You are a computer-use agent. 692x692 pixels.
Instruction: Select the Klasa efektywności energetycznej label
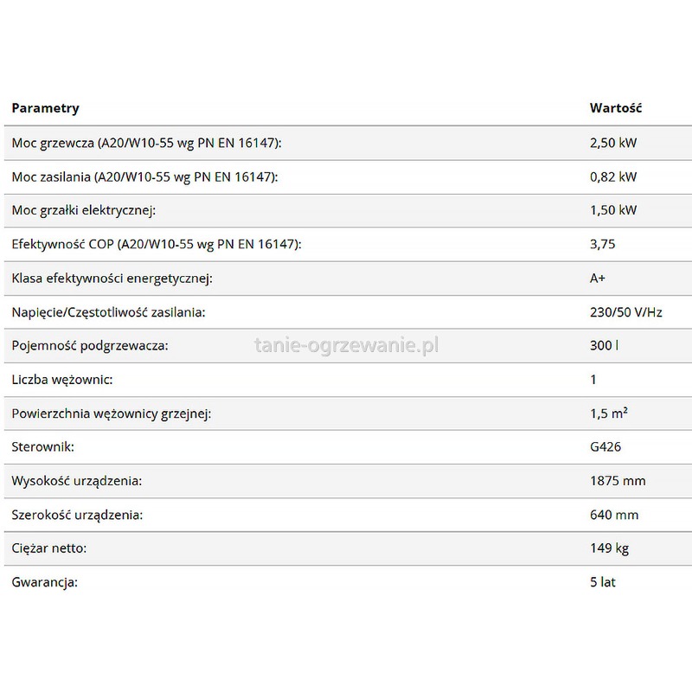[x=112, y=278]
